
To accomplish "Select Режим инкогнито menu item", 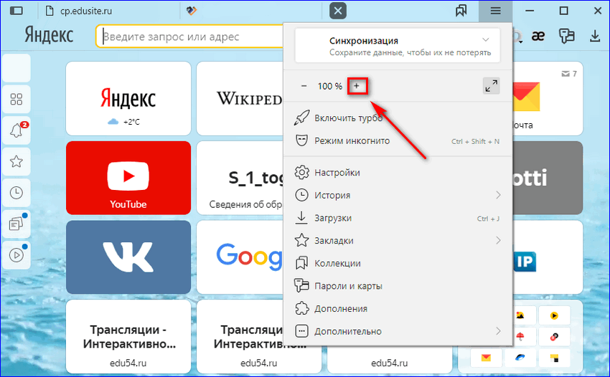I will click(x=397, y=140).
